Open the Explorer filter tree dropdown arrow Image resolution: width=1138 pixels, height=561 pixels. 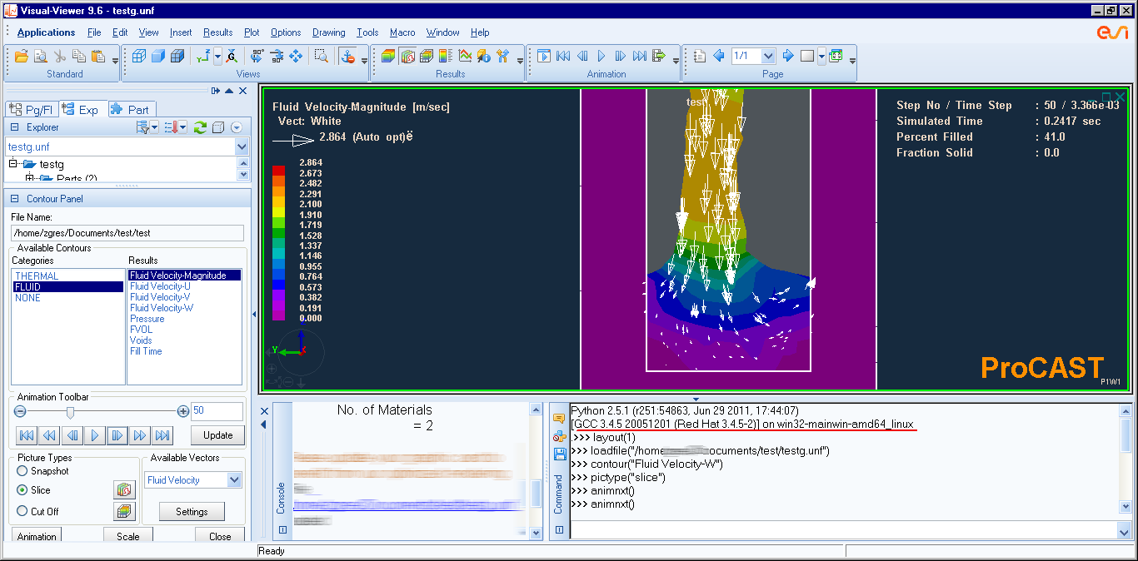tap(155, 127)
